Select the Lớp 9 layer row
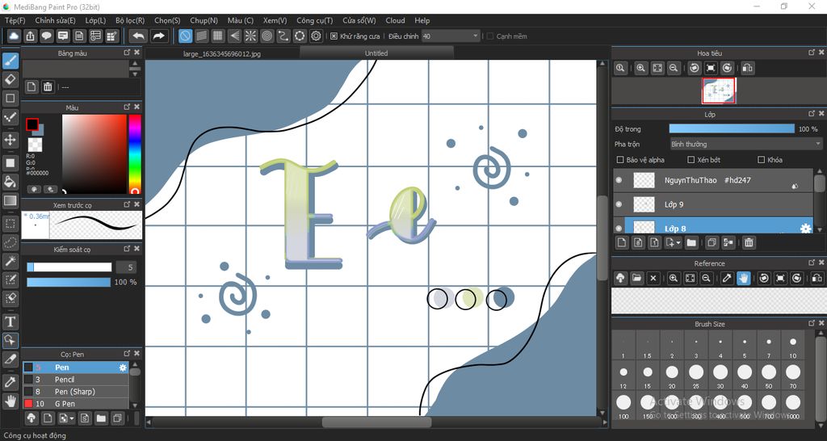The height and width of the screenshot is (441, 827). tap(713, 204)
